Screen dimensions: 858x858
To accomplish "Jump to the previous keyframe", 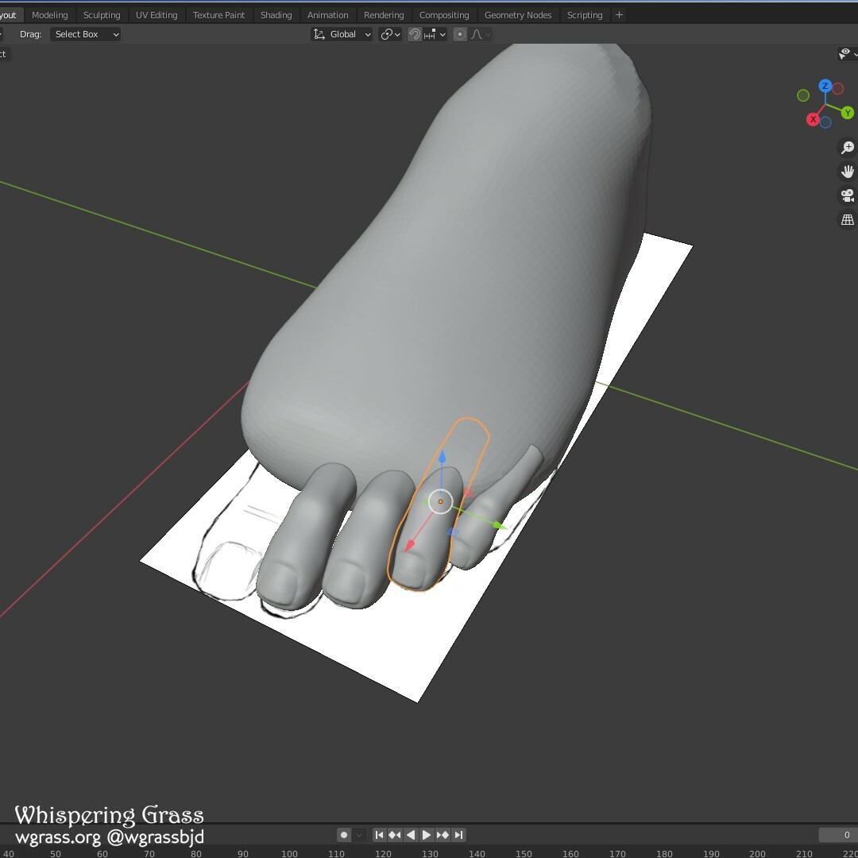I will (395, 835).
